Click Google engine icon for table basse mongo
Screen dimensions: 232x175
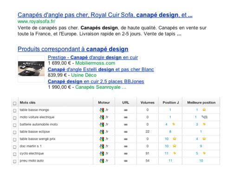(102, 110)
